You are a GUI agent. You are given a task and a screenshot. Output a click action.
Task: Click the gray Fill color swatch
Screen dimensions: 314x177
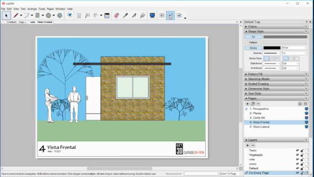tap(285, 37)
